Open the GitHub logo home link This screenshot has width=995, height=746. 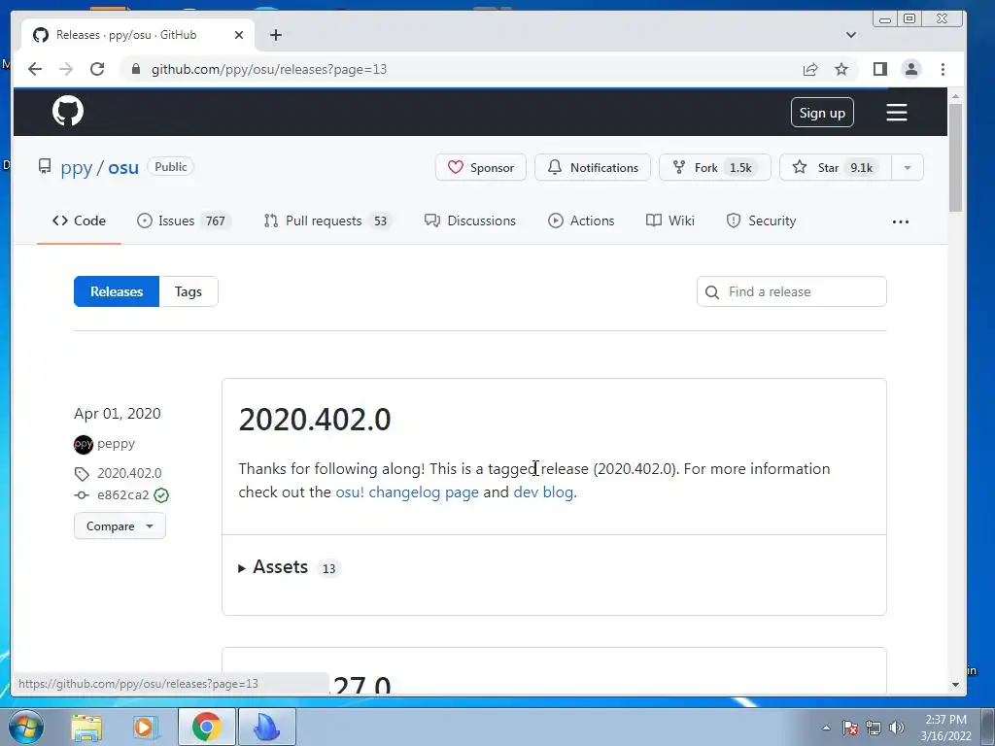[x=68, y=112]
